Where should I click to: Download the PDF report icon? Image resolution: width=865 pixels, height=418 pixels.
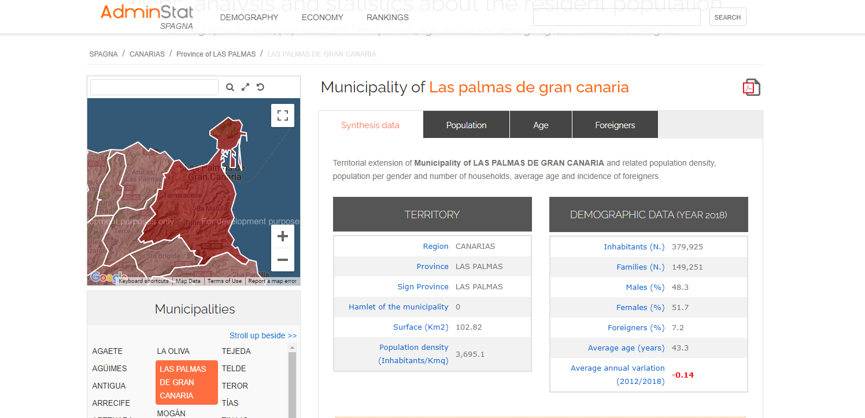click(751, 87)
